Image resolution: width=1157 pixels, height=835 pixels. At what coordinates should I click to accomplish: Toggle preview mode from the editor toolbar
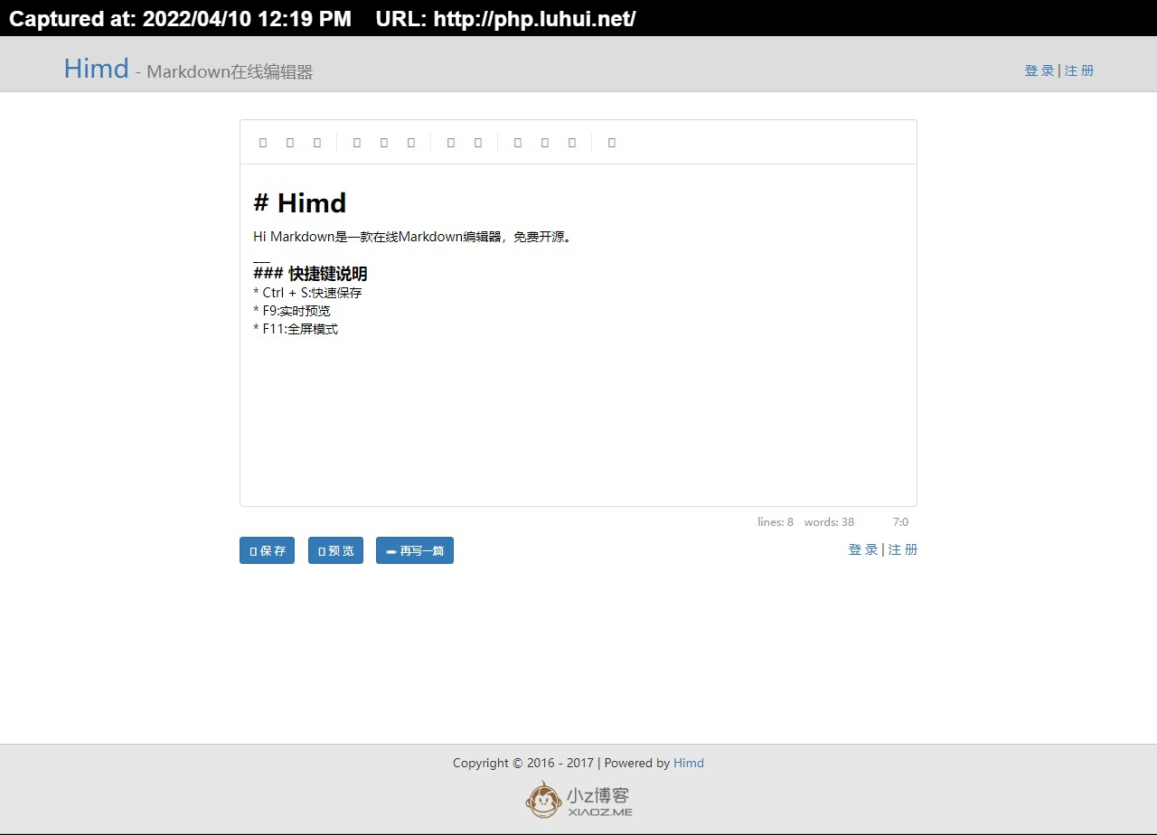pyautogui.click(x=518, y=143)
